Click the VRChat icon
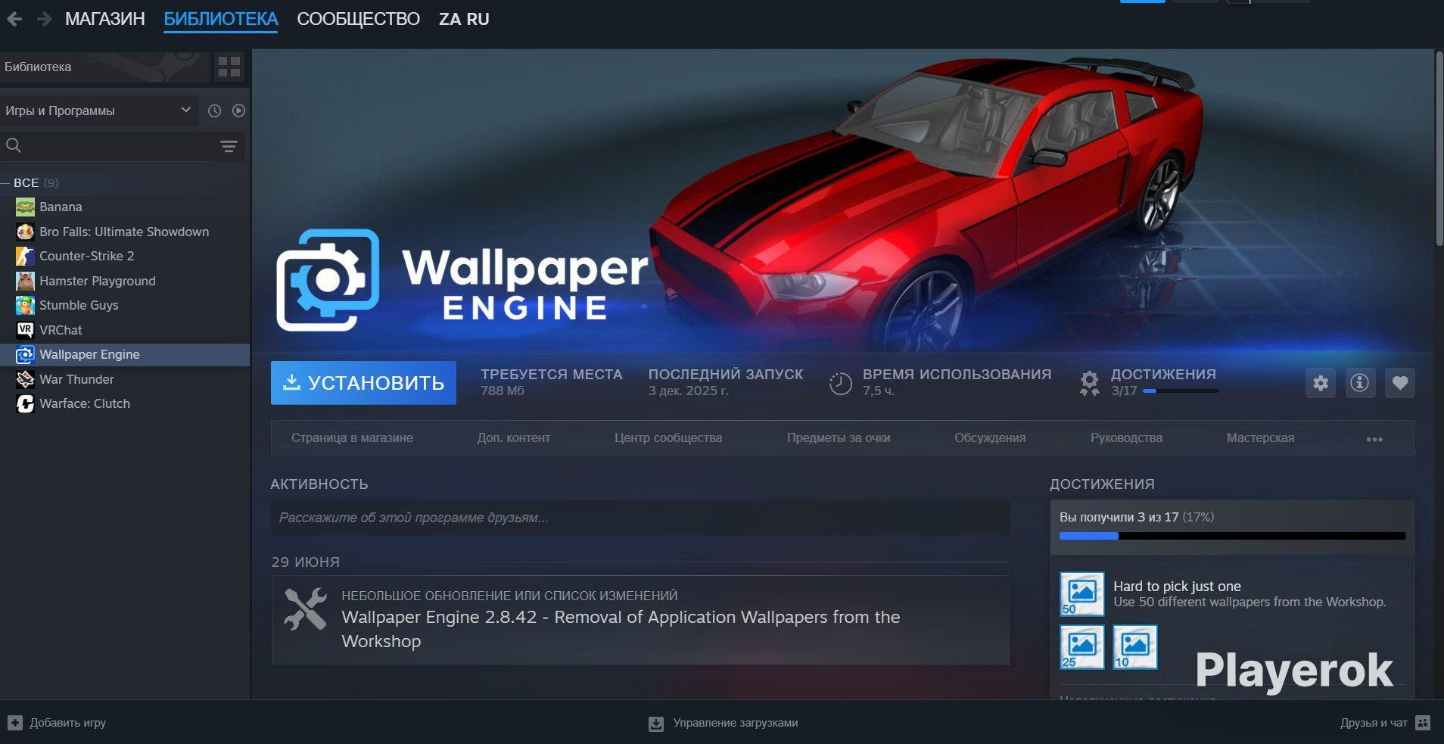 25,330
